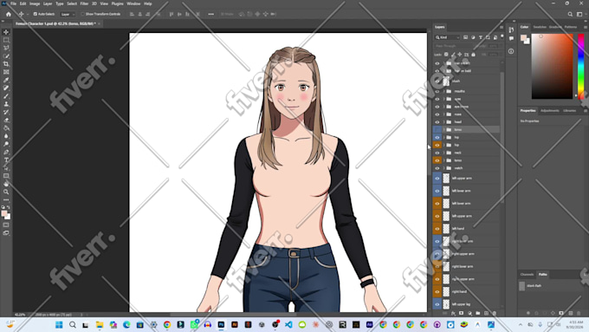The width and height of the screenshot is (589, 332).
Task: Expand the watch group
Action: pos(444,168)
